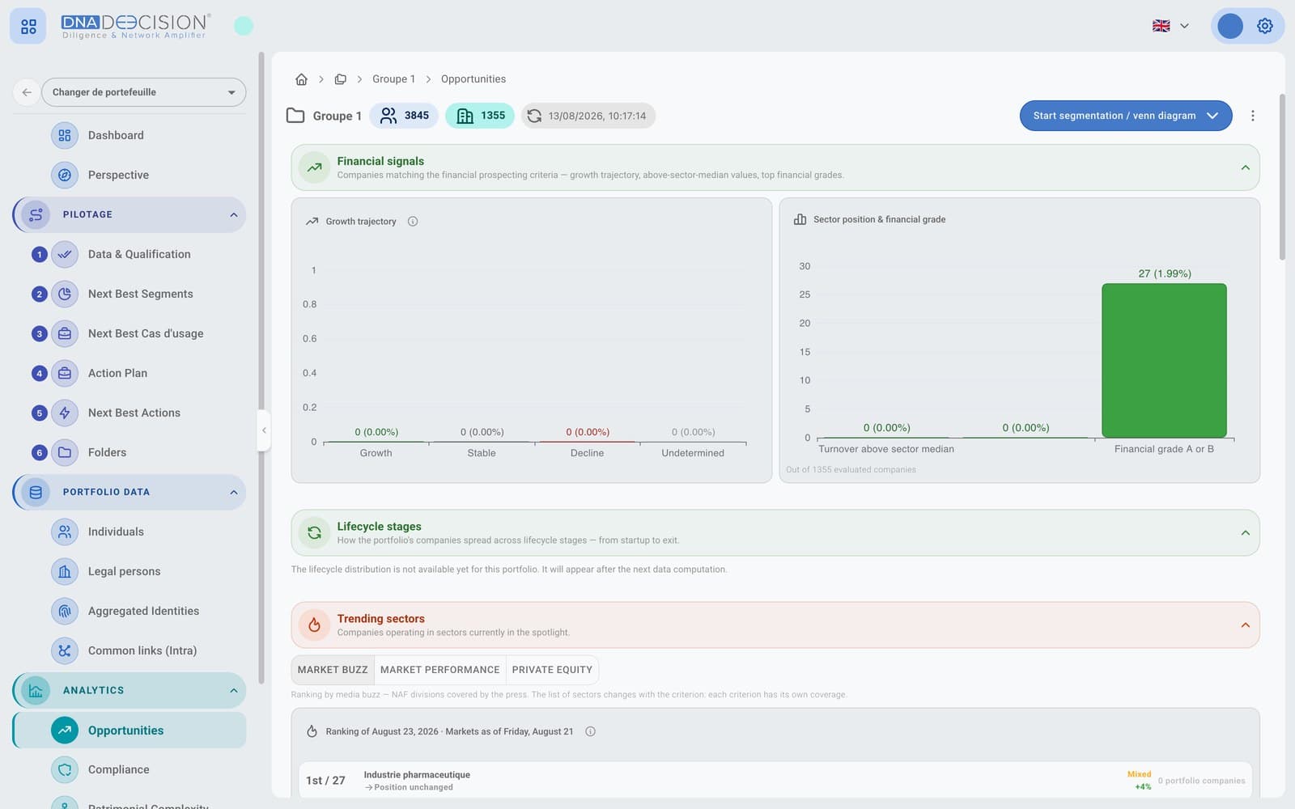Collapse the Trending sectors section

(x=1245, y=625)
